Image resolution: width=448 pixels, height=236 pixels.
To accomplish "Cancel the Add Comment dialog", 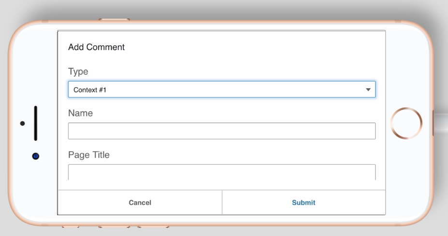I will pos(140,202).
